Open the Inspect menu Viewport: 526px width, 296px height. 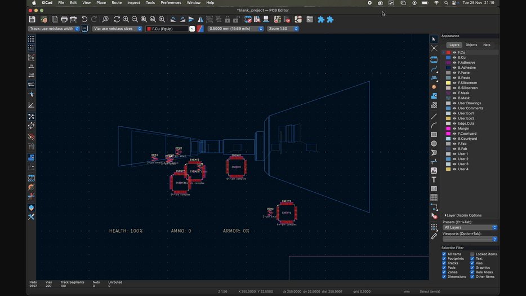click(133, 3)
